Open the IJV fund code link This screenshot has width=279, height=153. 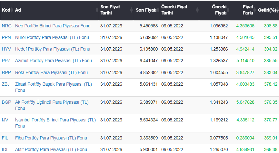pos(5,120)
